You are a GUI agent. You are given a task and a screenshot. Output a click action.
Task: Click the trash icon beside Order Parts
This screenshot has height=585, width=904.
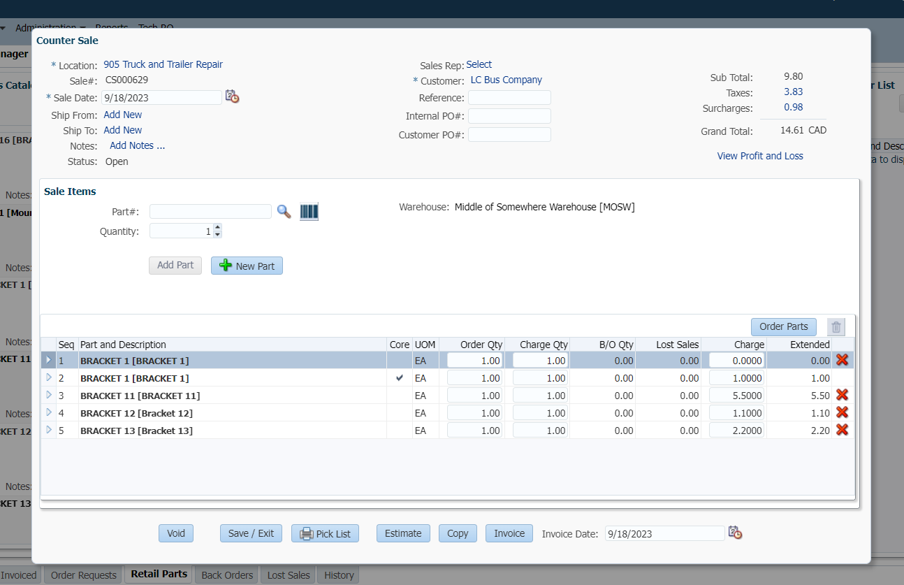click(836, 327)
